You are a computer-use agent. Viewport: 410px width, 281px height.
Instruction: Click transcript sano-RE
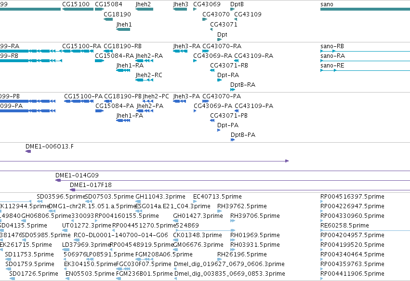332,66
